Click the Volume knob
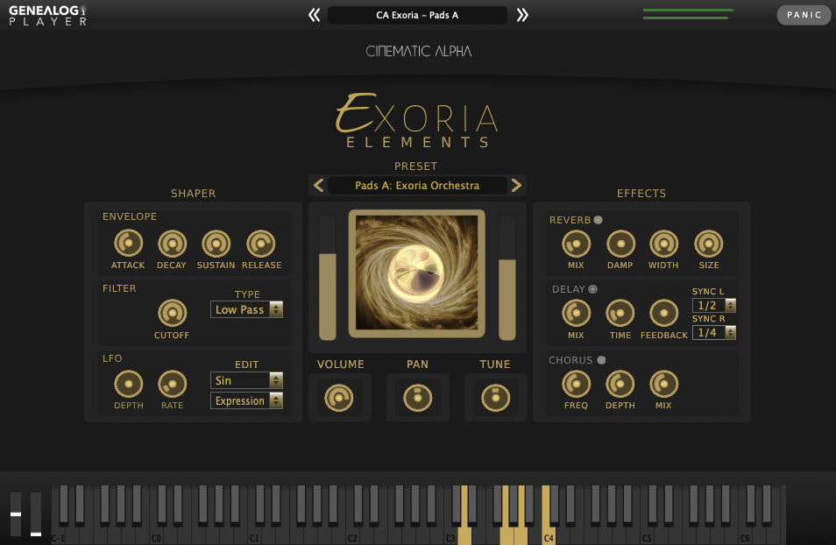 point(339,398)
